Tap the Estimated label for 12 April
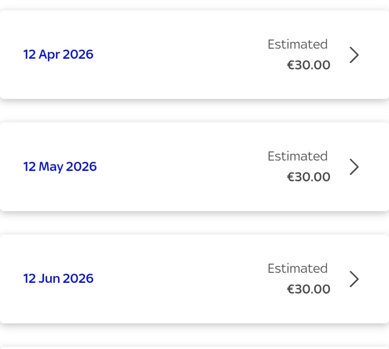389x349 pixels. click(x=297, y=44)
